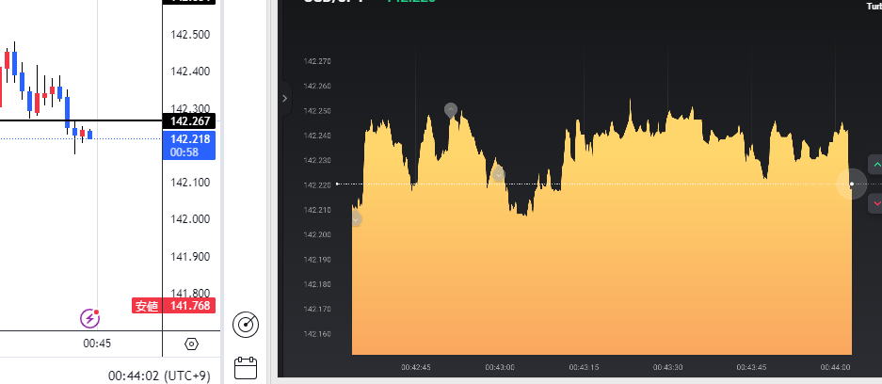Click the red down arrow button
Screen dimensions: 882x384
pyautogui.click(x=875, y=201)
